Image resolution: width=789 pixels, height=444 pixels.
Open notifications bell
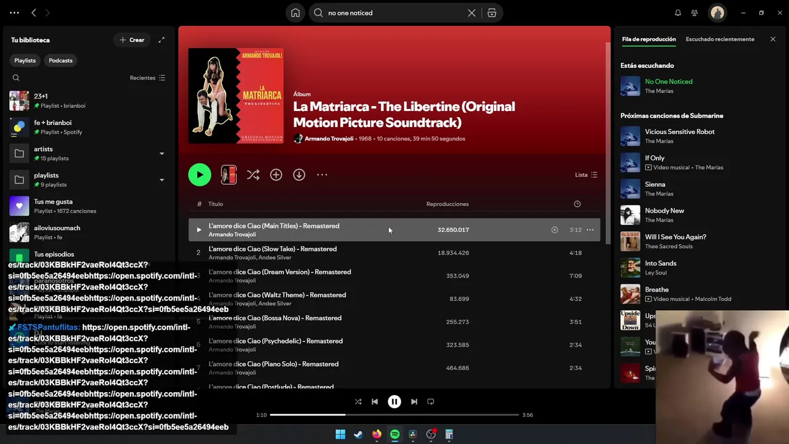(678, 12)
